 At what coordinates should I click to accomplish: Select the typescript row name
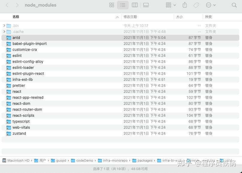tap(21, 122)
